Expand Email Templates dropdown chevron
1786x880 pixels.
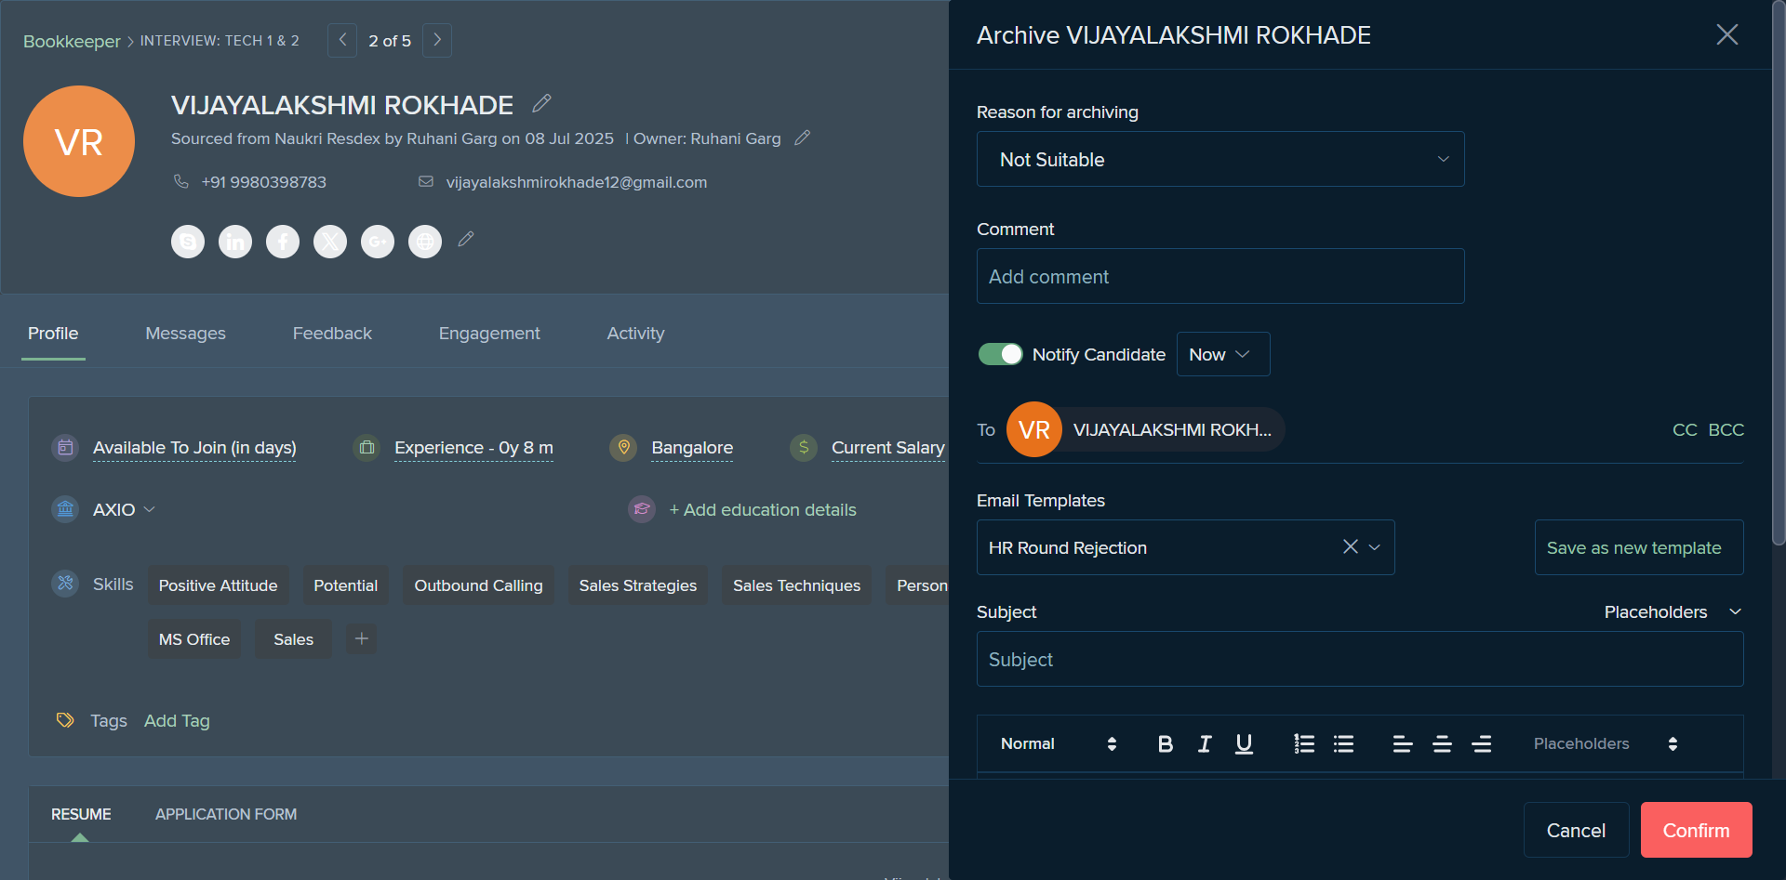1375,547
